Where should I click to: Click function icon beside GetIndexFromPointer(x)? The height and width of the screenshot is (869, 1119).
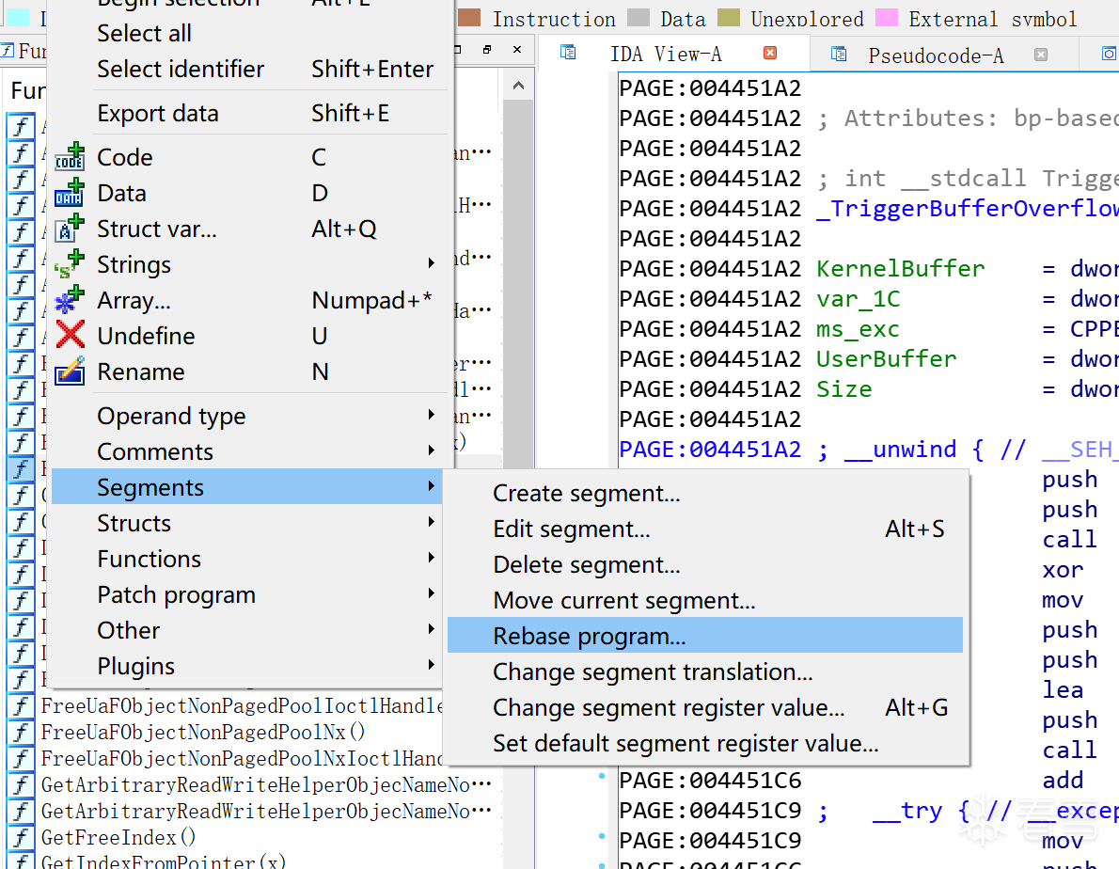click(x=21, y=861)
